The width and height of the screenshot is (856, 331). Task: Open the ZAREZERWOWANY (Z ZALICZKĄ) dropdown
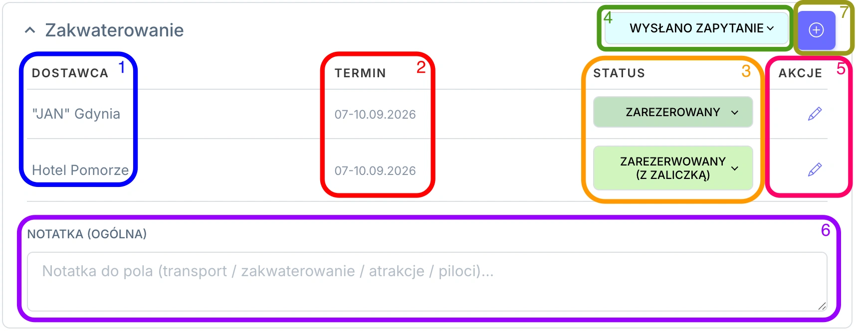(x=673, y=168)
